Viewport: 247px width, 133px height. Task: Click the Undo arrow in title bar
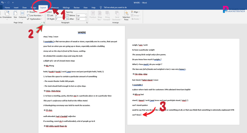click(x=3, y=2)
